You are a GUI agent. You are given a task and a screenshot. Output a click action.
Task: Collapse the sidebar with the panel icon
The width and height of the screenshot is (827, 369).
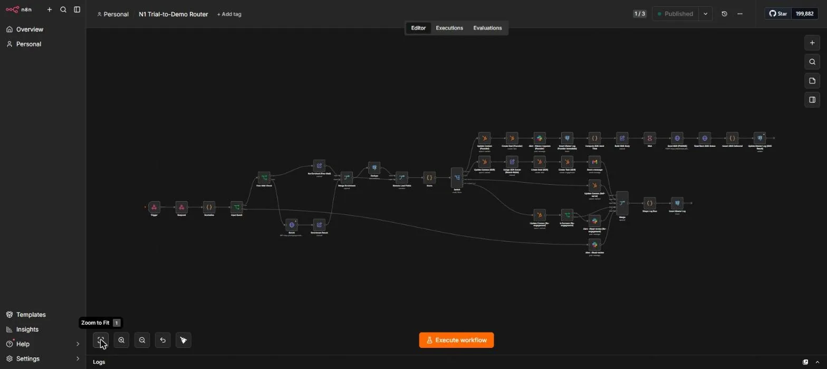pyautogui.click(x=77, y=10)
